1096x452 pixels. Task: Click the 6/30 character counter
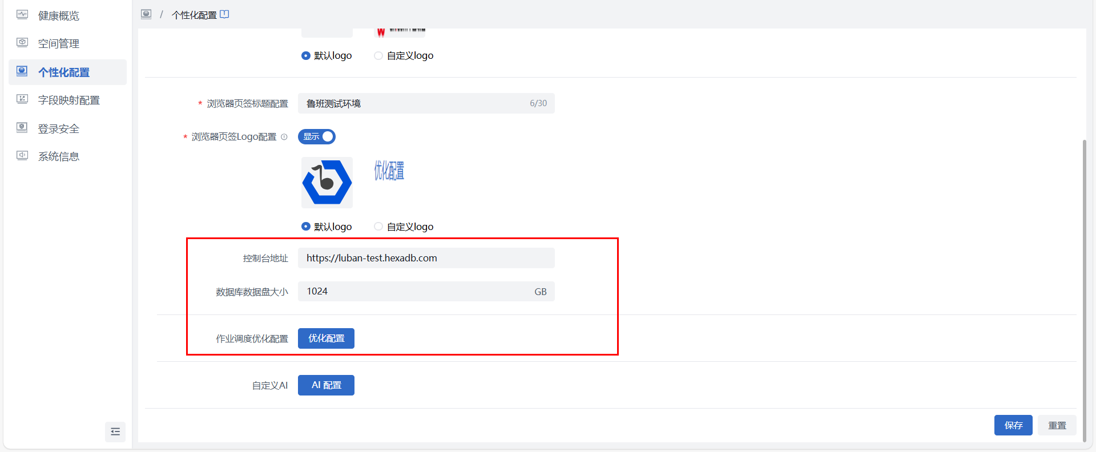[538, 103]
